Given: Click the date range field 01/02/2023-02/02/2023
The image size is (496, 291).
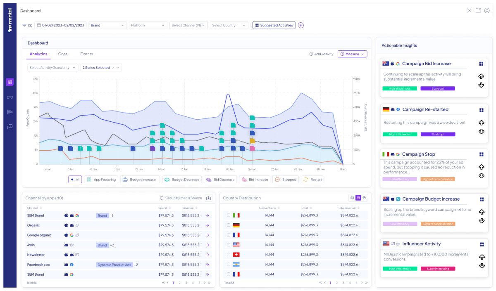Looking at the screenshot, I should (x=60, y=25).
